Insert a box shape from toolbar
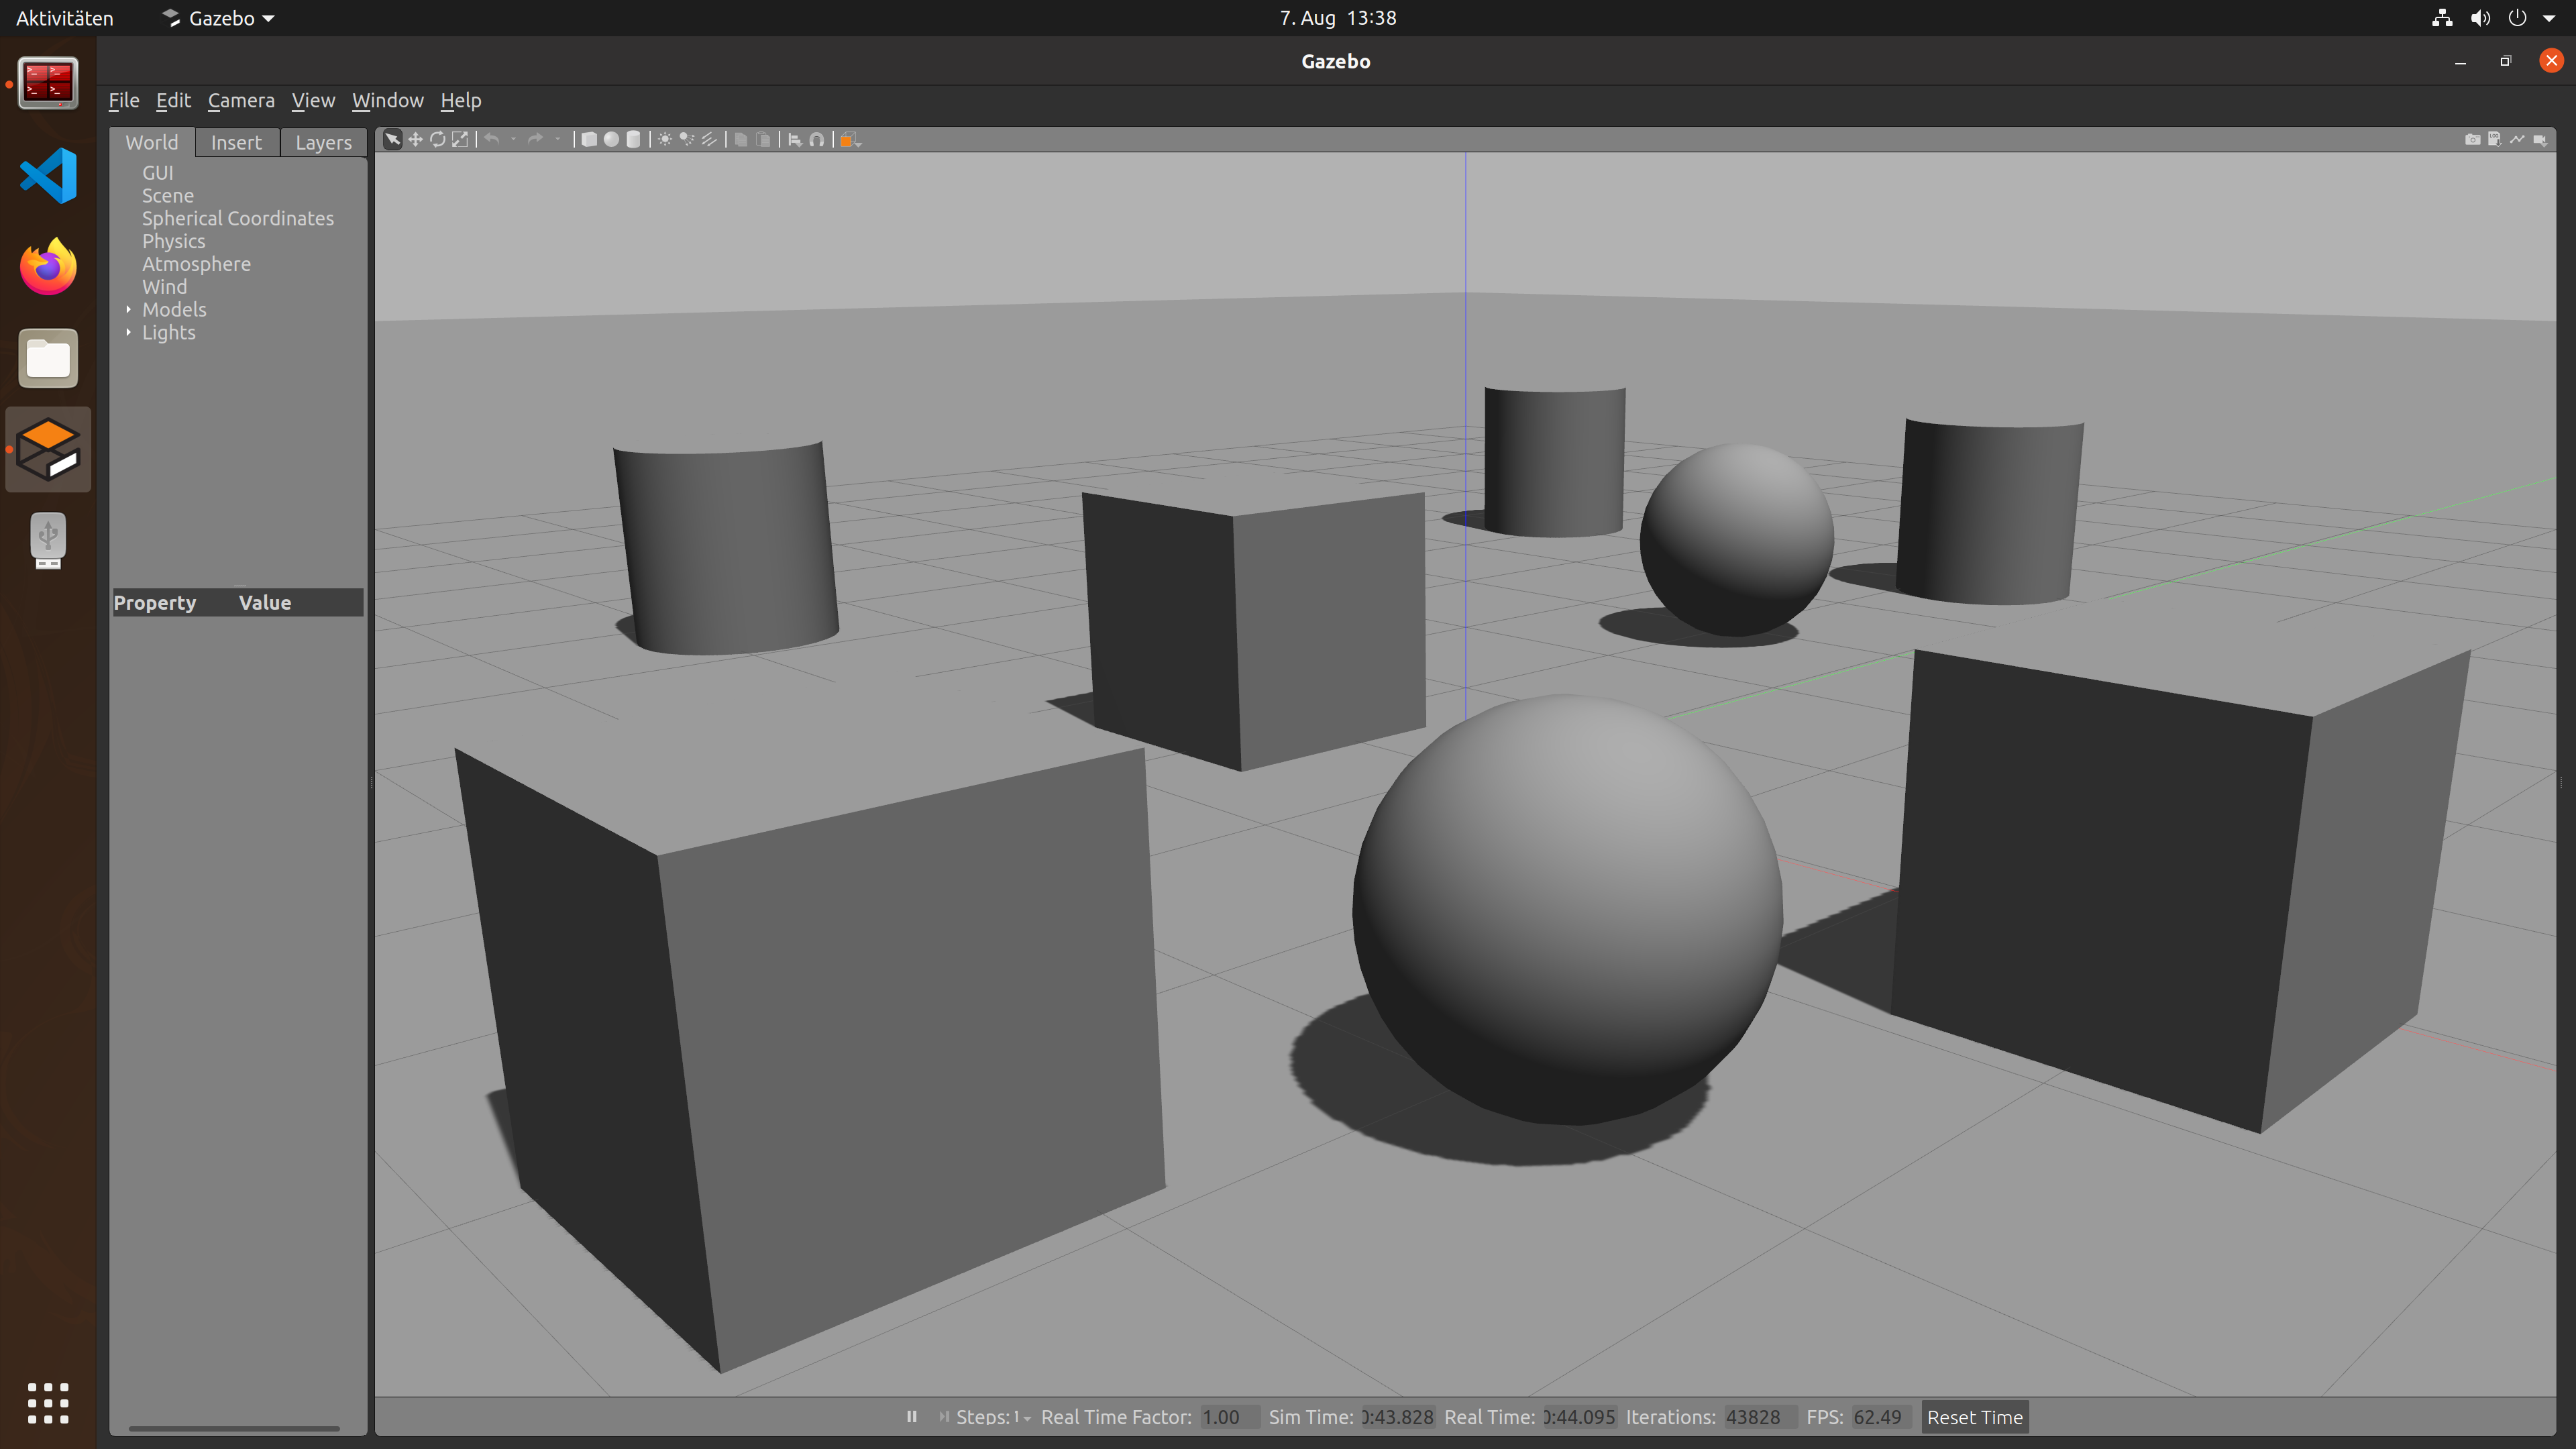Image resolution: width=2576 pixels, height=1449 pixels. click(589, 140)
